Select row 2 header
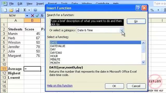The height and width of the screenshot is (93, 166). tap(4, 29)
